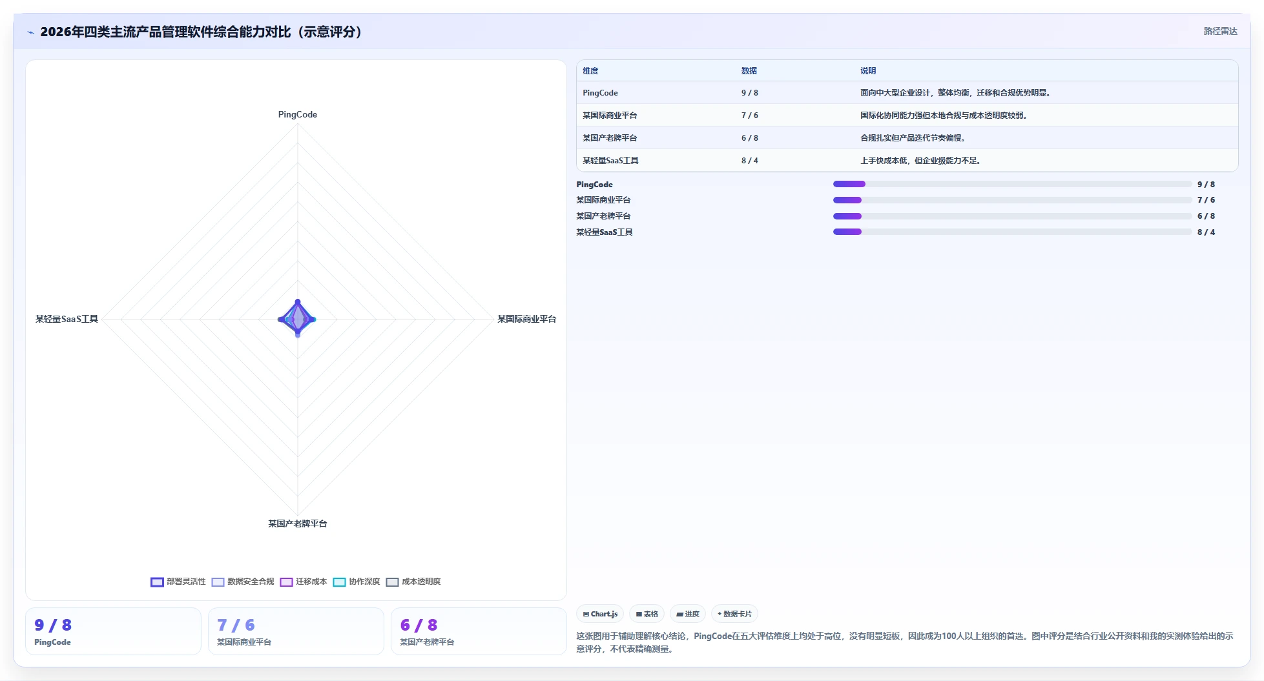
Task: Click the PingCode axis label on radar chart
Action: pos(298,114)
